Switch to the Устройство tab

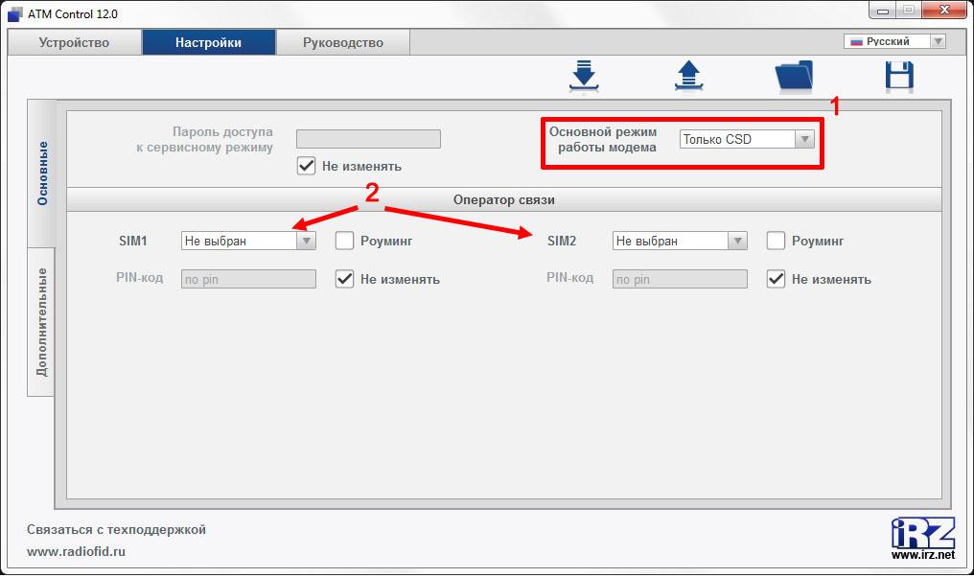pyautogui.click(x=74, y=42)
